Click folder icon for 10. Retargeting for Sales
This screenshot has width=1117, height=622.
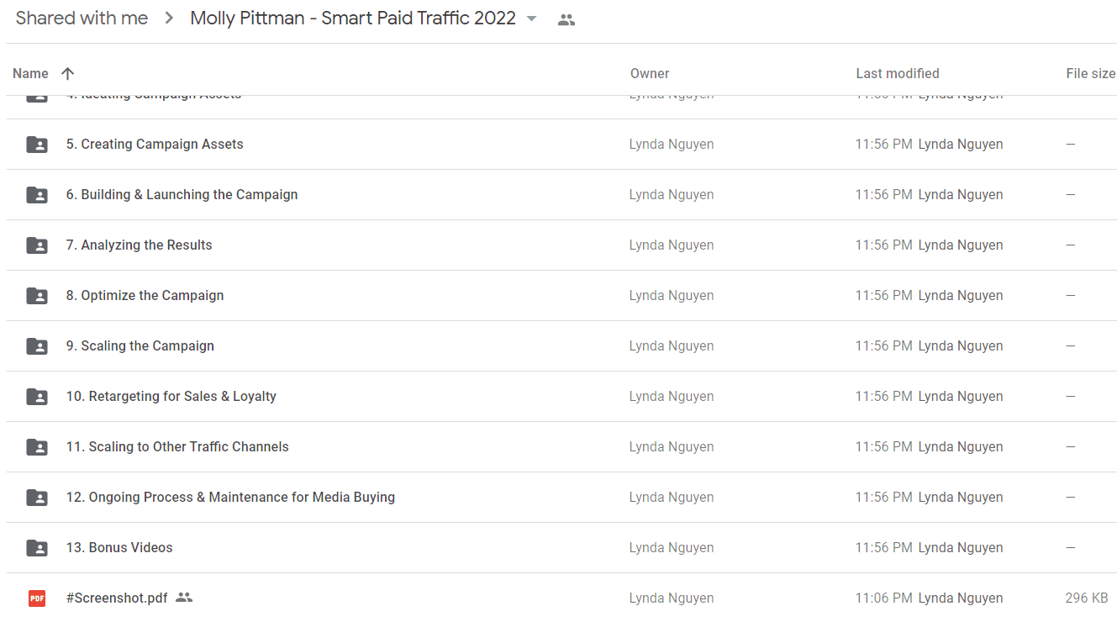point(37,397)
